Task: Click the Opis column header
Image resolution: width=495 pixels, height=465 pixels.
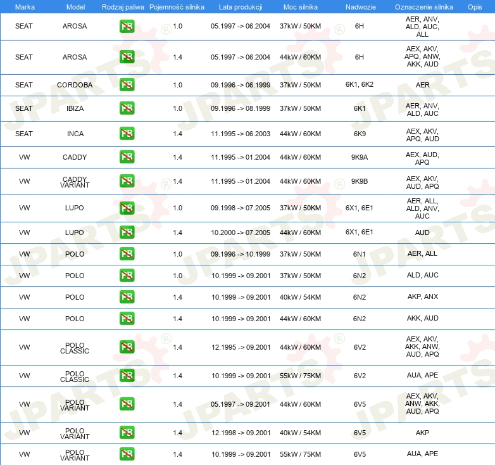Action: [x=475, y=7]
